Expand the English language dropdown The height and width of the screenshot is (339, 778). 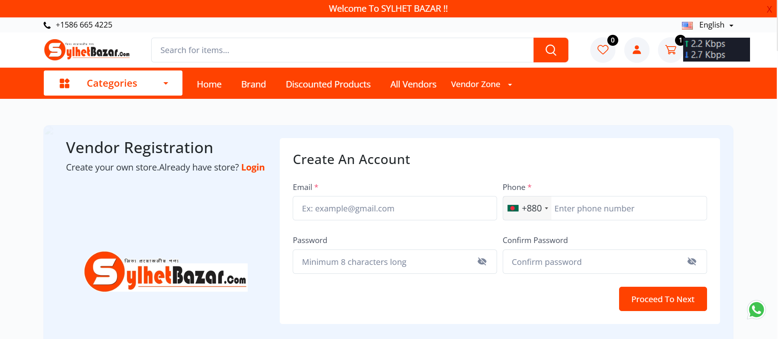point(716,25)
